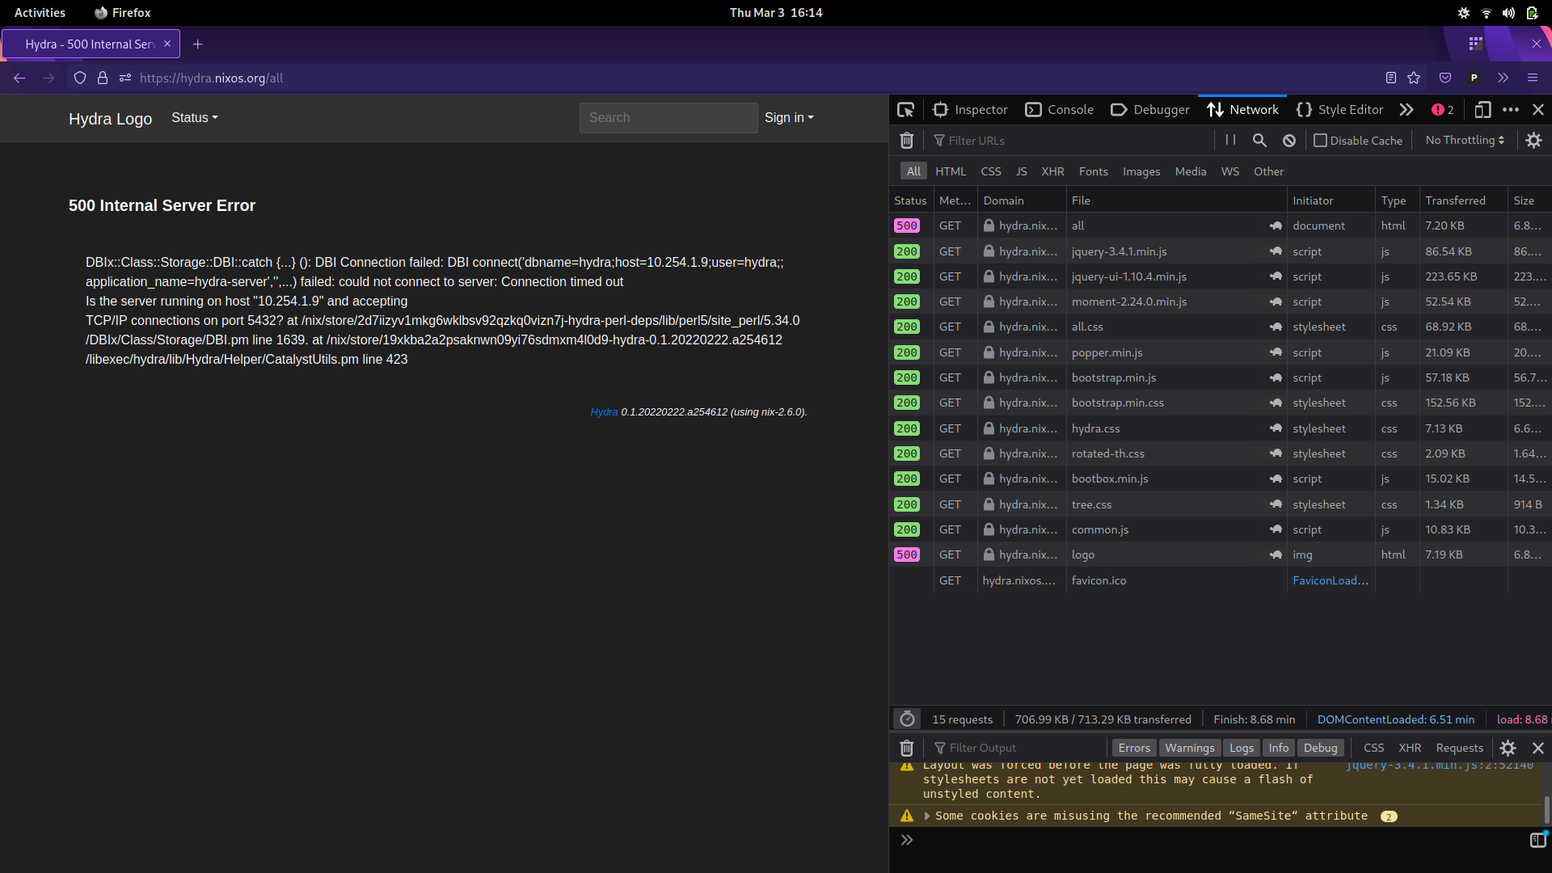The width and height of the screenshot is (1552, 873).
Task: Click the Filter Output field
Action: pos(1018,749)
